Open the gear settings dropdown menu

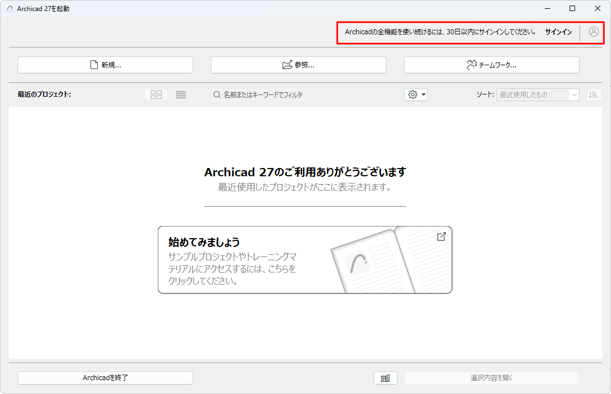pos(416,95)
